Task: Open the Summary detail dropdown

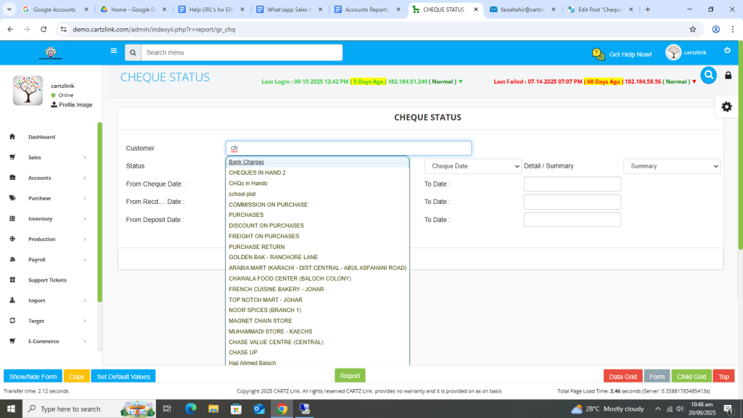Action: pos(671,166)
